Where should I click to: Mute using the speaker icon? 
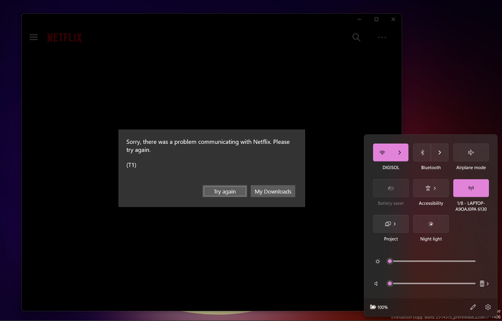pyautogui.click(x=376, y=283)
